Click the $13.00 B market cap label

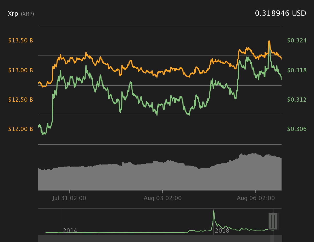pos(21,70)
